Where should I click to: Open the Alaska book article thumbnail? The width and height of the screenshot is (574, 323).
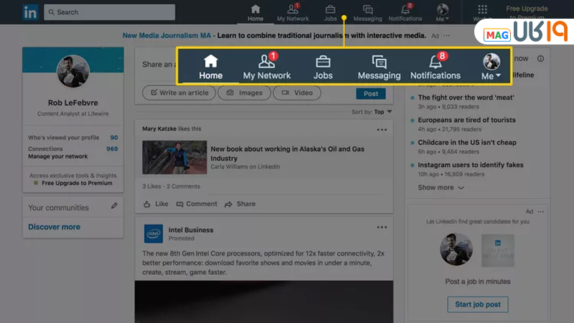click(173, 156)
